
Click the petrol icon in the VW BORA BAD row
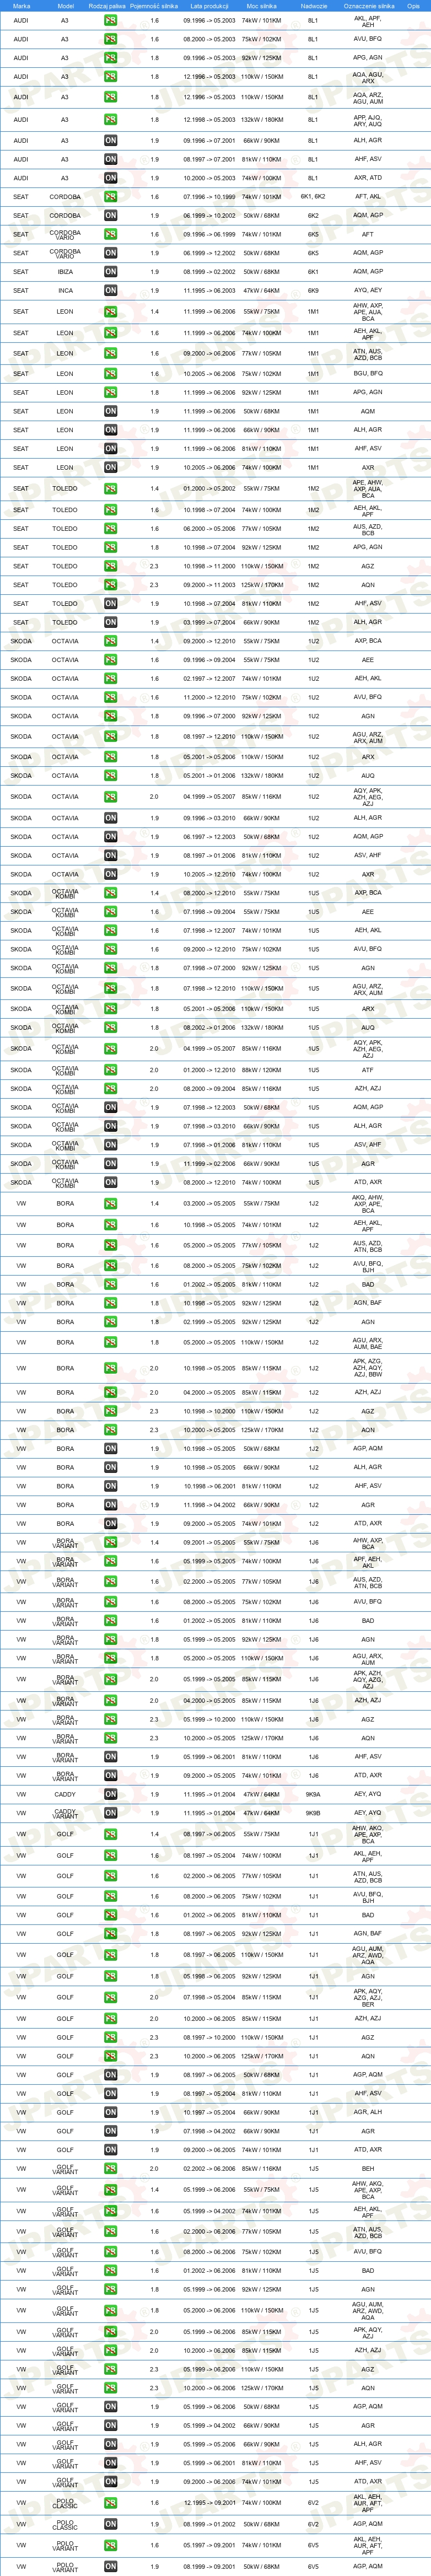click(x=110, y=1285)
